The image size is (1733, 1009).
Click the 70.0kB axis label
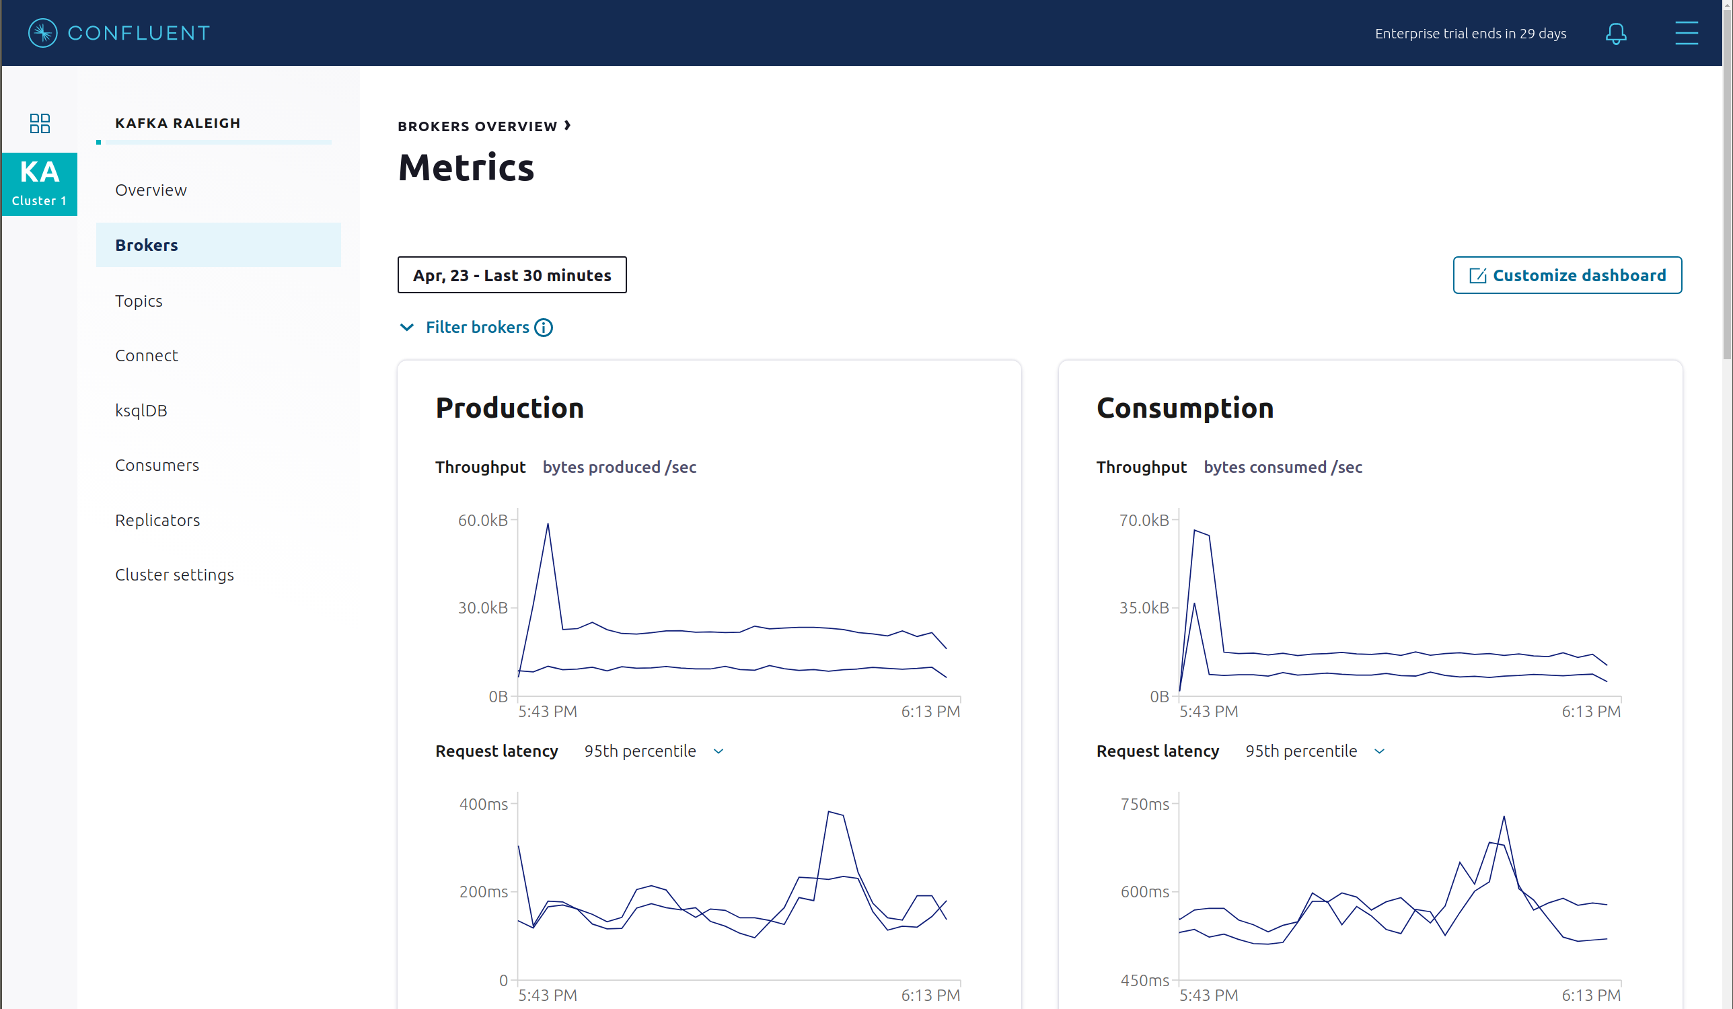pos(1144,521)
